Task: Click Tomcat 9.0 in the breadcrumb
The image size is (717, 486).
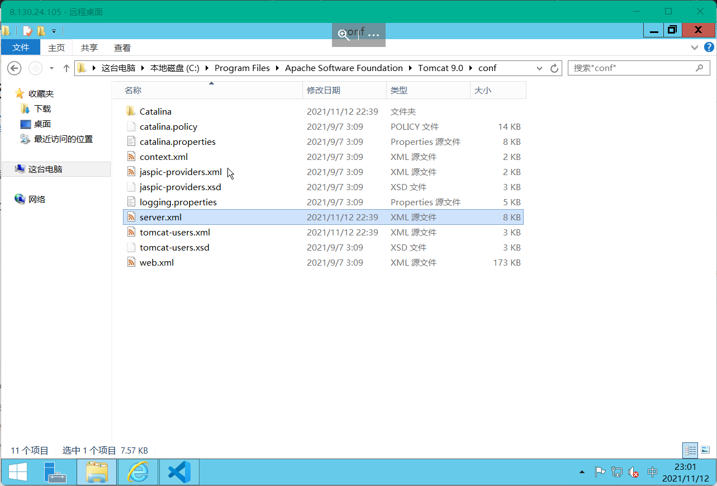Action: (x=440, y=68)
